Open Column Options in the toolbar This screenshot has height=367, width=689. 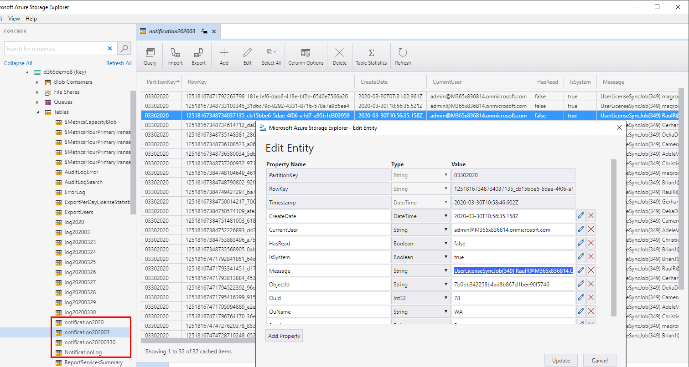pyautogui.click(x=306, y=56)
